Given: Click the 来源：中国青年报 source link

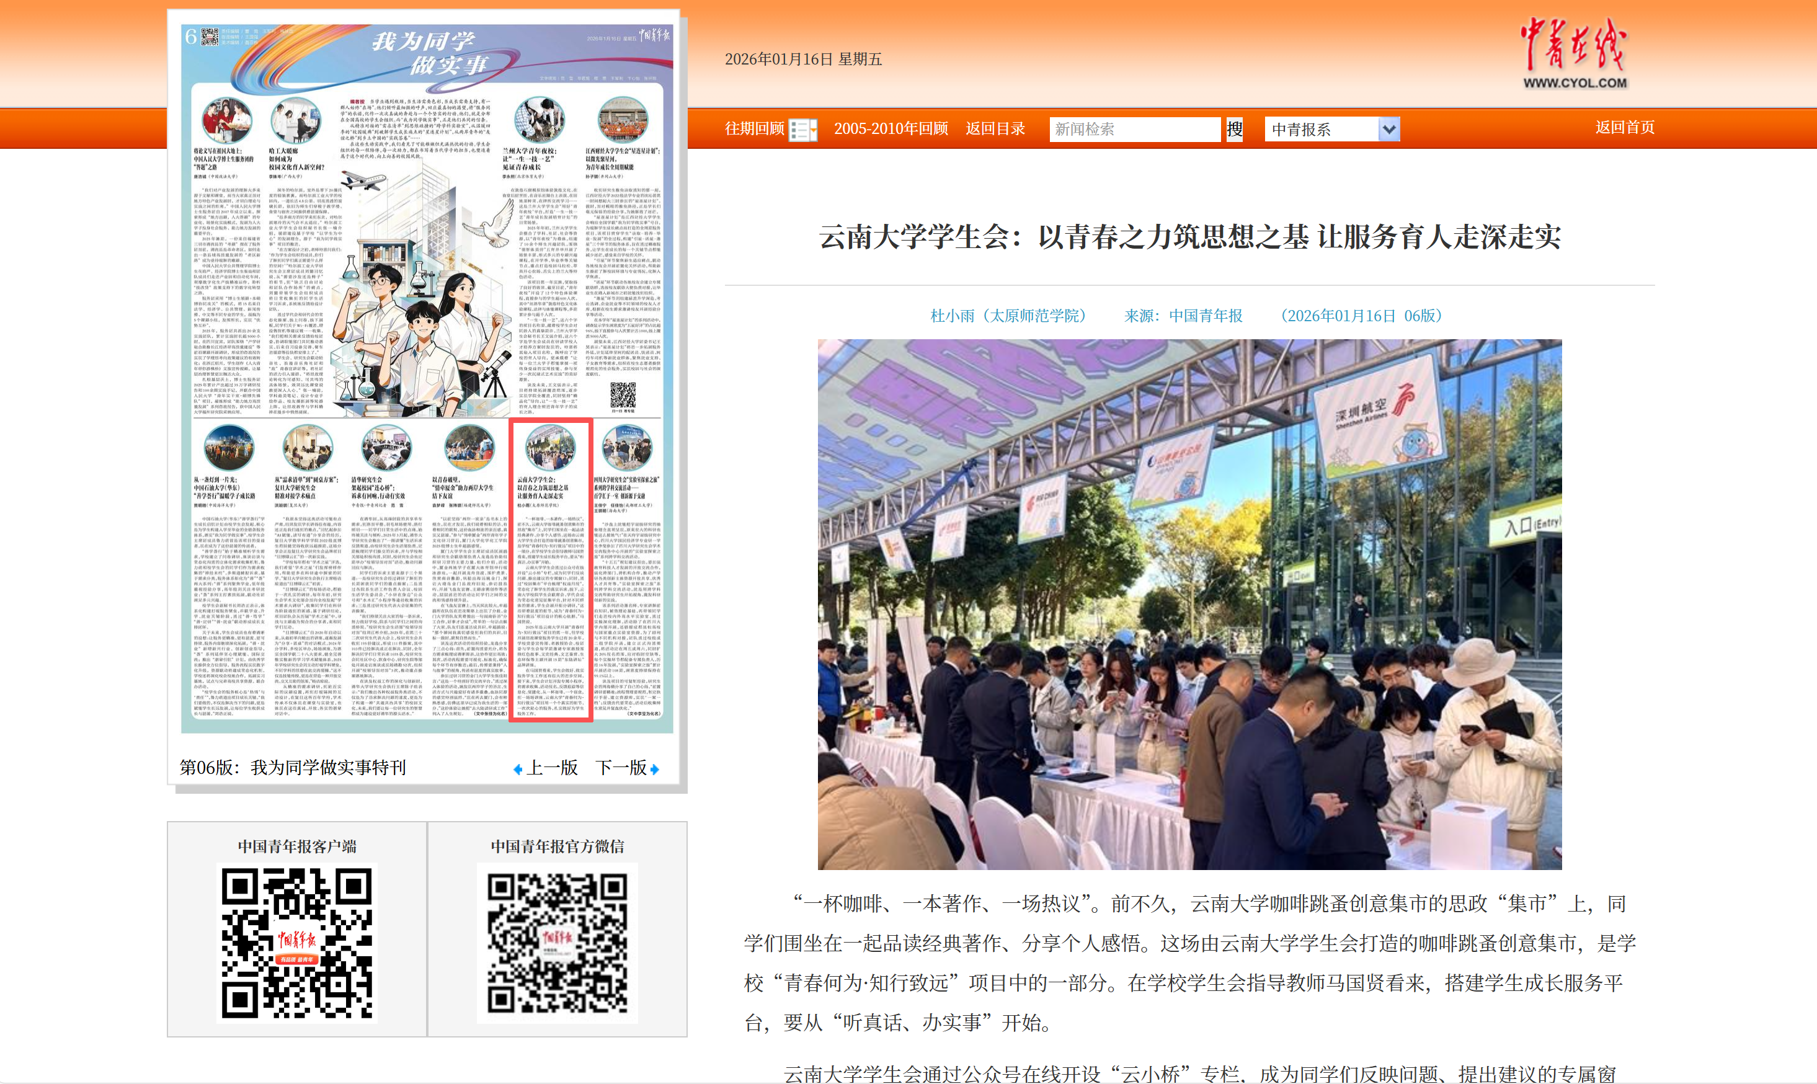Looking at the screenshot, I should click(1183, 316).
